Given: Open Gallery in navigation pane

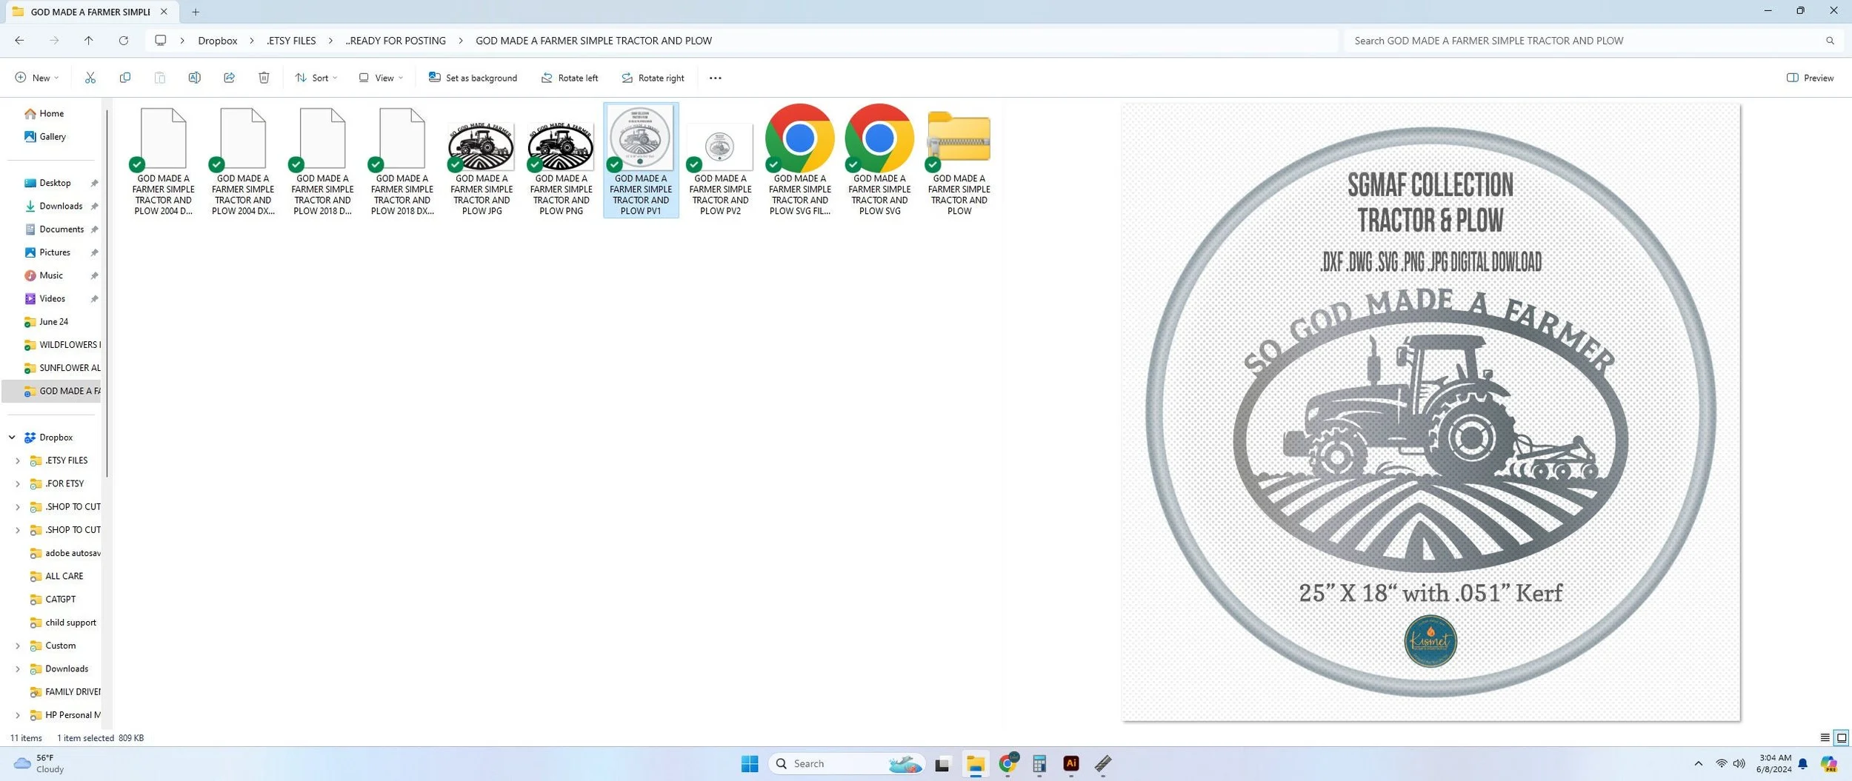Looking at the screenshot, I should click(x=52, y=136).
